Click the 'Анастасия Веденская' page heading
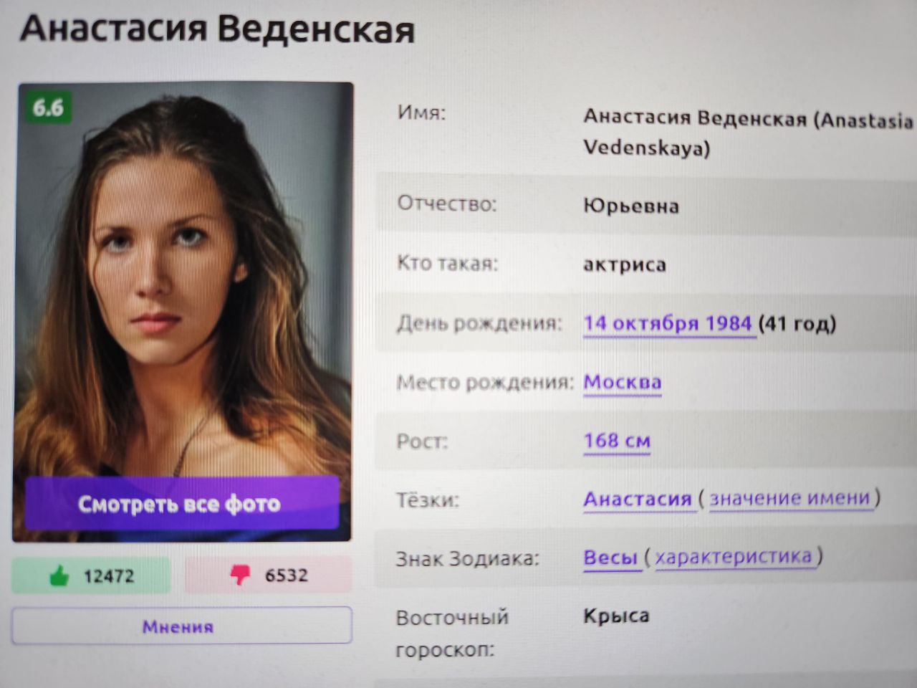Viewport: 917px width, 688px height. [217, 29]
